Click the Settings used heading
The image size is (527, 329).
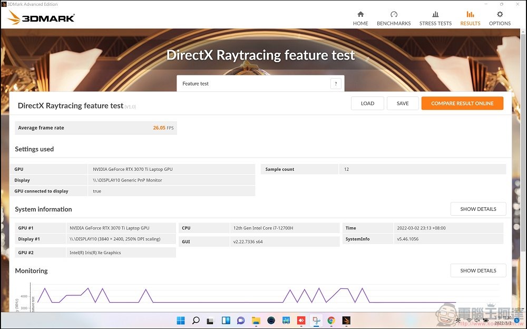(34, 149)
